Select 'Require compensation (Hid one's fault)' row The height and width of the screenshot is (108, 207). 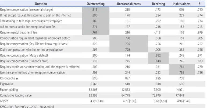pyautogui.click(x=103, y=61)
